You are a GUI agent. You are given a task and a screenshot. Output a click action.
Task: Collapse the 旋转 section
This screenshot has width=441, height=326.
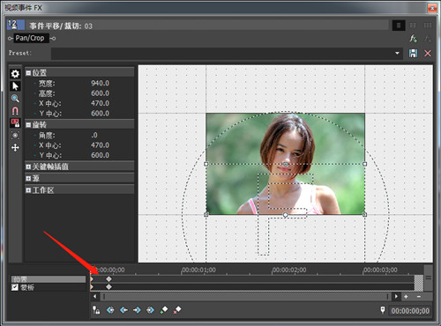coord(28,125)
